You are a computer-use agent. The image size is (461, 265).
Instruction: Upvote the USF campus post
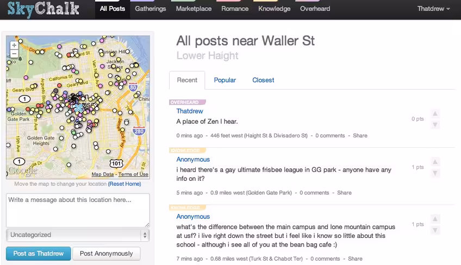[x=435, y=219]
